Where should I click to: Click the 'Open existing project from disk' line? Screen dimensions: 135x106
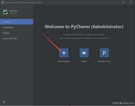84,38
